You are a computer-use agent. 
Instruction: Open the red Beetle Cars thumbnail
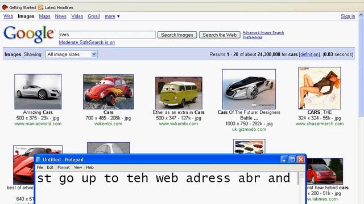click(109, 92)
